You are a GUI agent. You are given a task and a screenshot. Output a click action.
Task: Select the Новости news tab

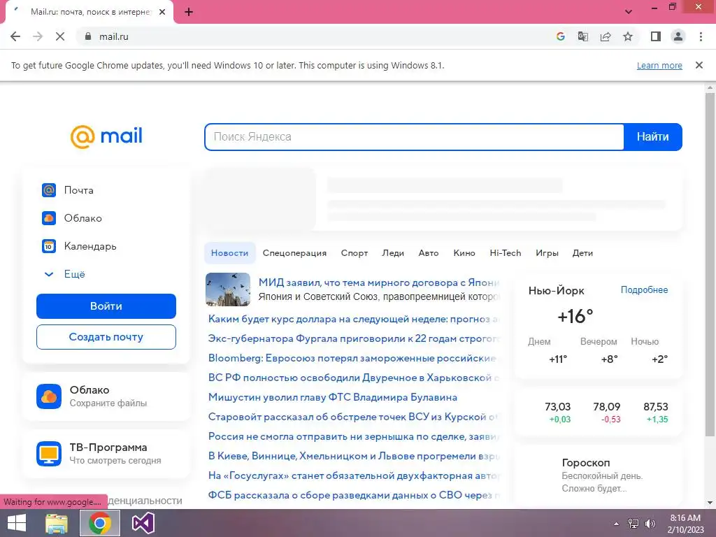[x=229, y=253]
